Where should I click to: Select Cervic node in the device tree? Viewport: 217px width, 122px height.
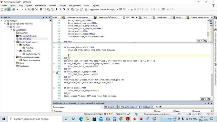22,63
